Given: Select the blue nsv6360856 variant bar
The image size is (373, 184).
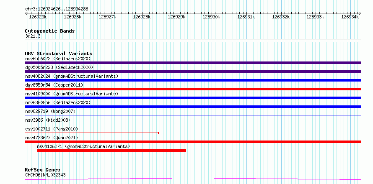Looking at the screenshot, I should click(x=193, y=107).
